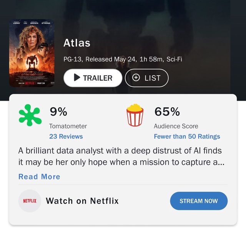Click the 65% Audience Score value

pos(167,111)
